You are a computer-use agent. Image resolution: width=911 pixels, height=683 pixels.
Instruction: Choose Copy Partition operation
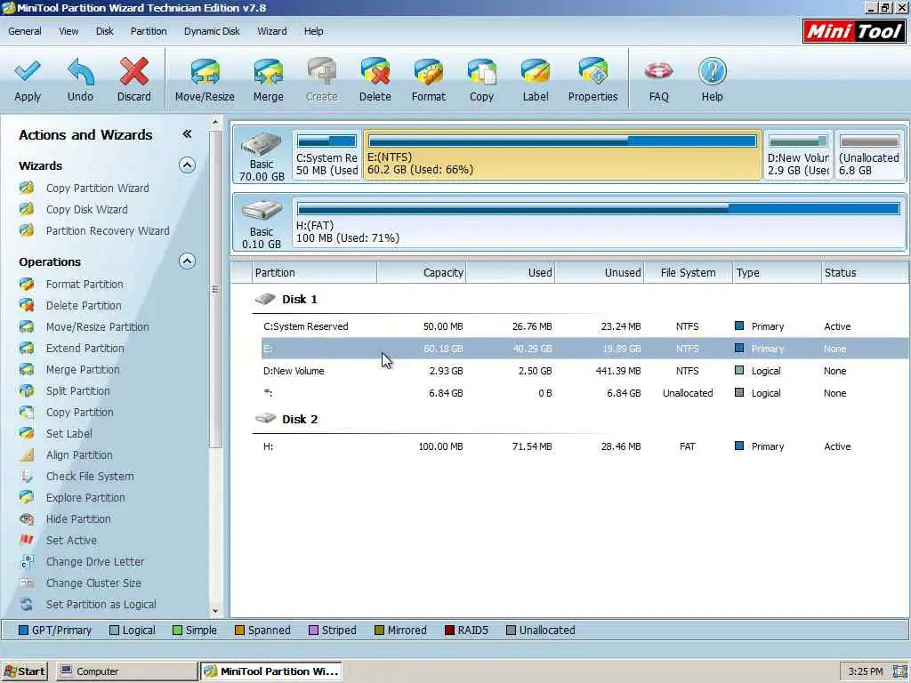(79, 413)
